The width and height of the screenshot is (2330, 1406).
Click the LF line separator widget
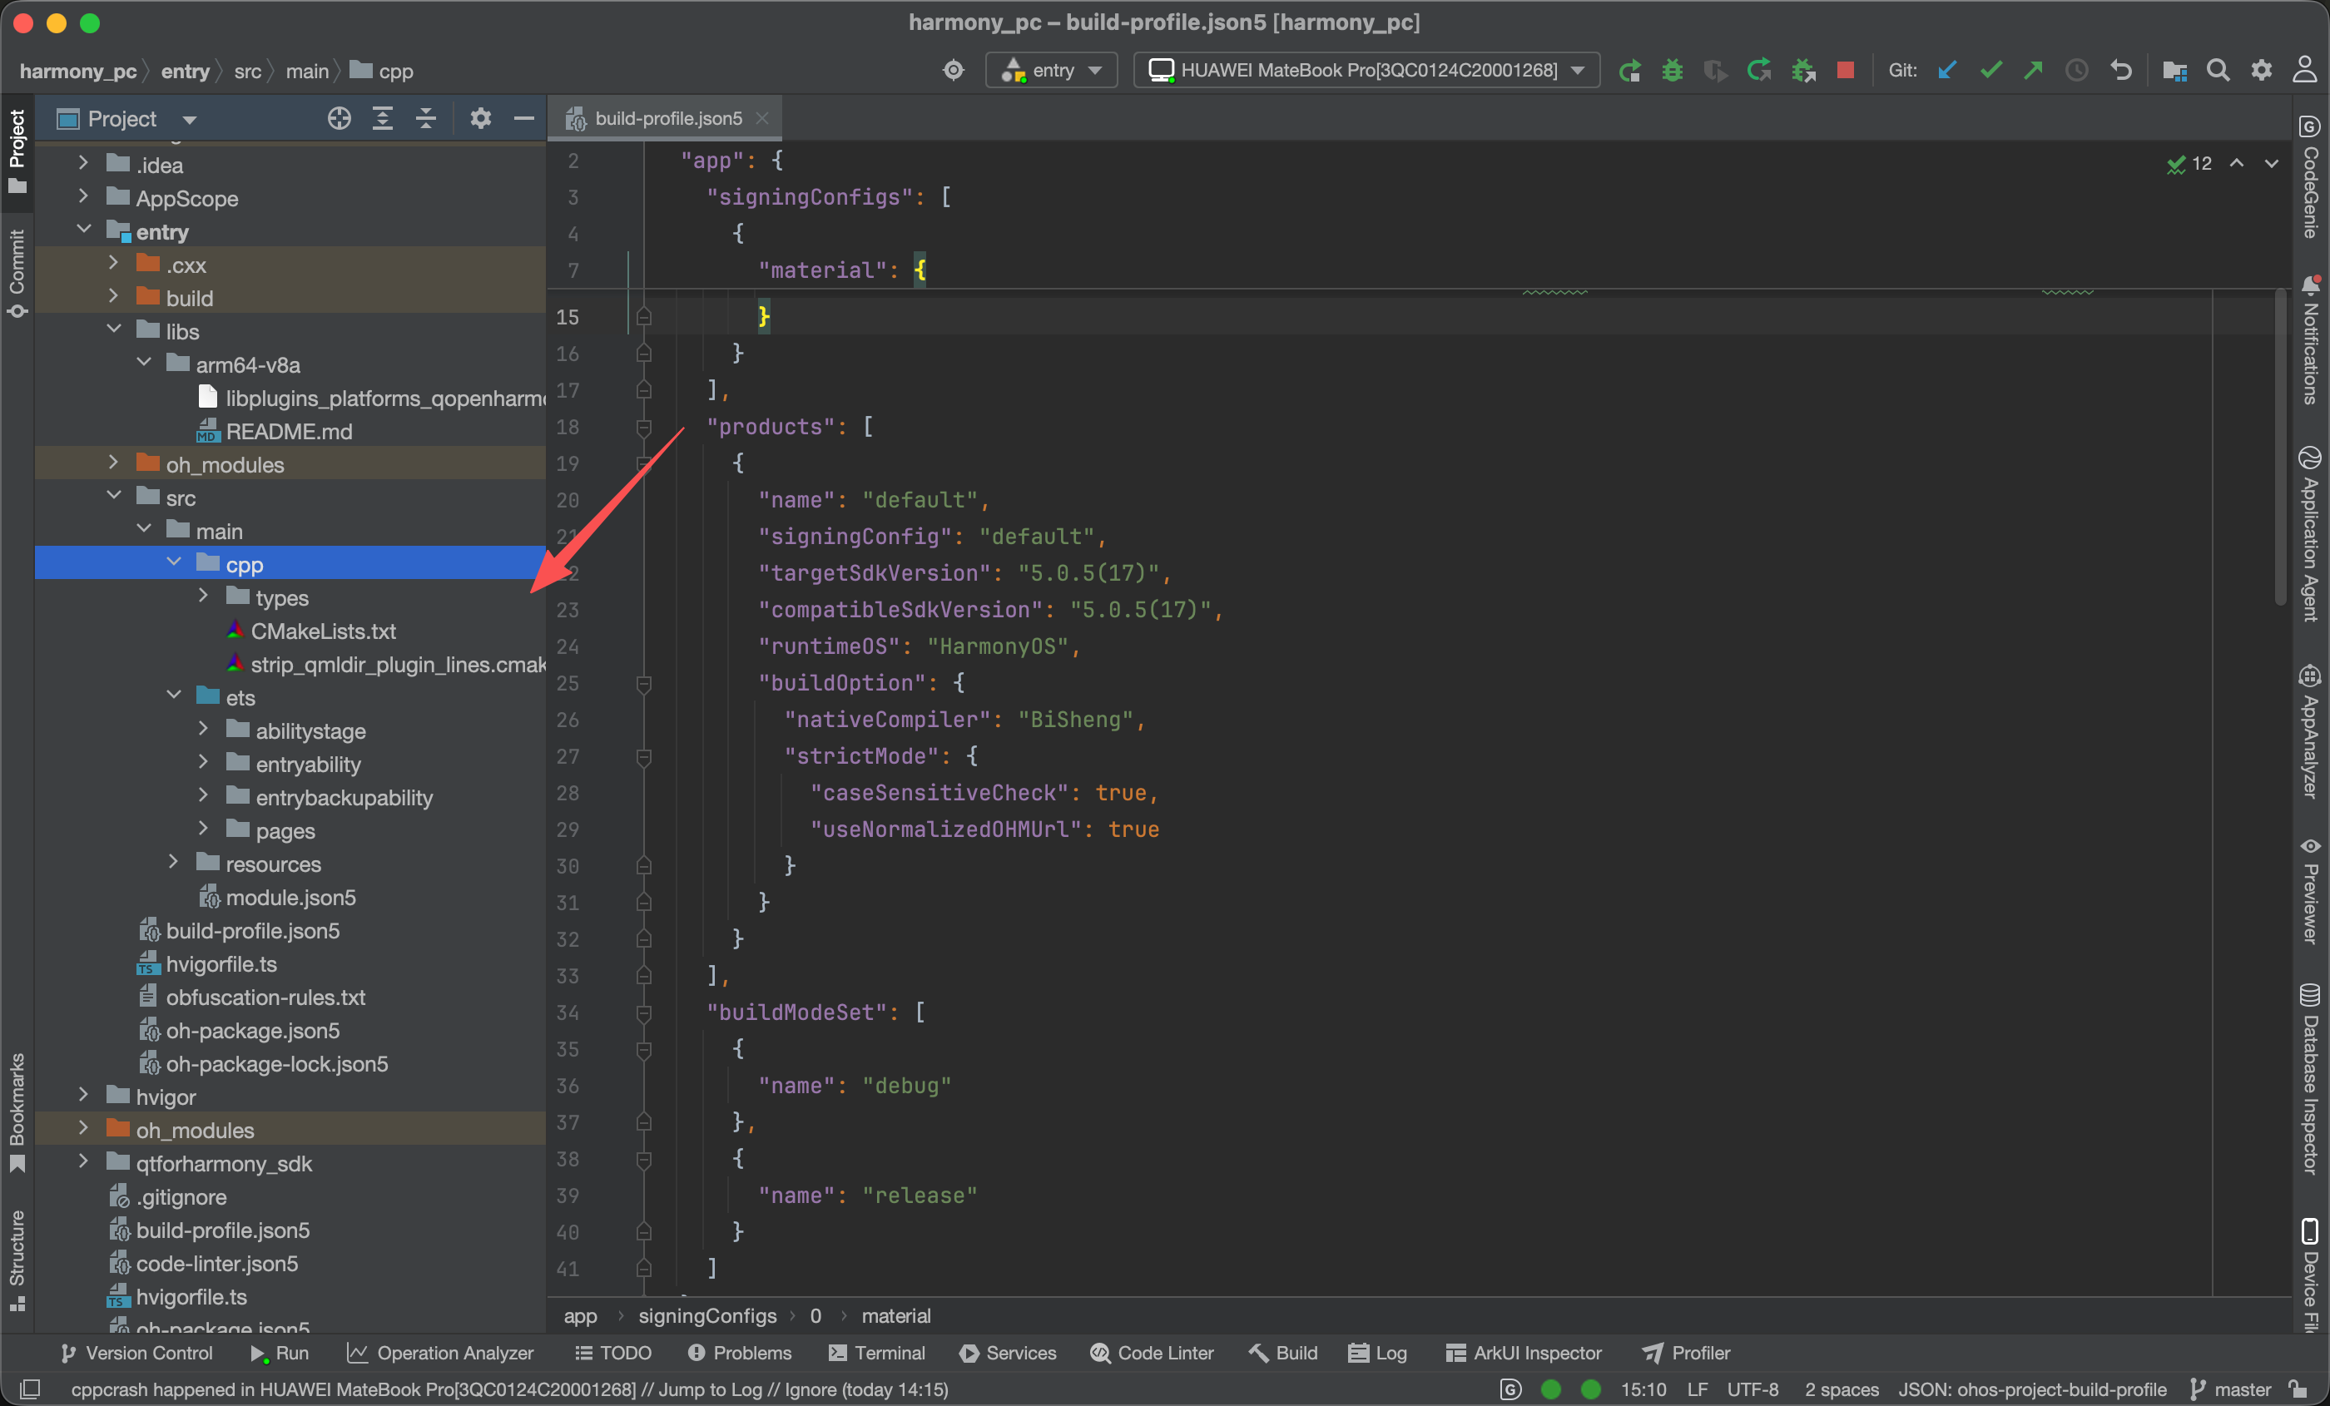click(x=1698, y=1389)
